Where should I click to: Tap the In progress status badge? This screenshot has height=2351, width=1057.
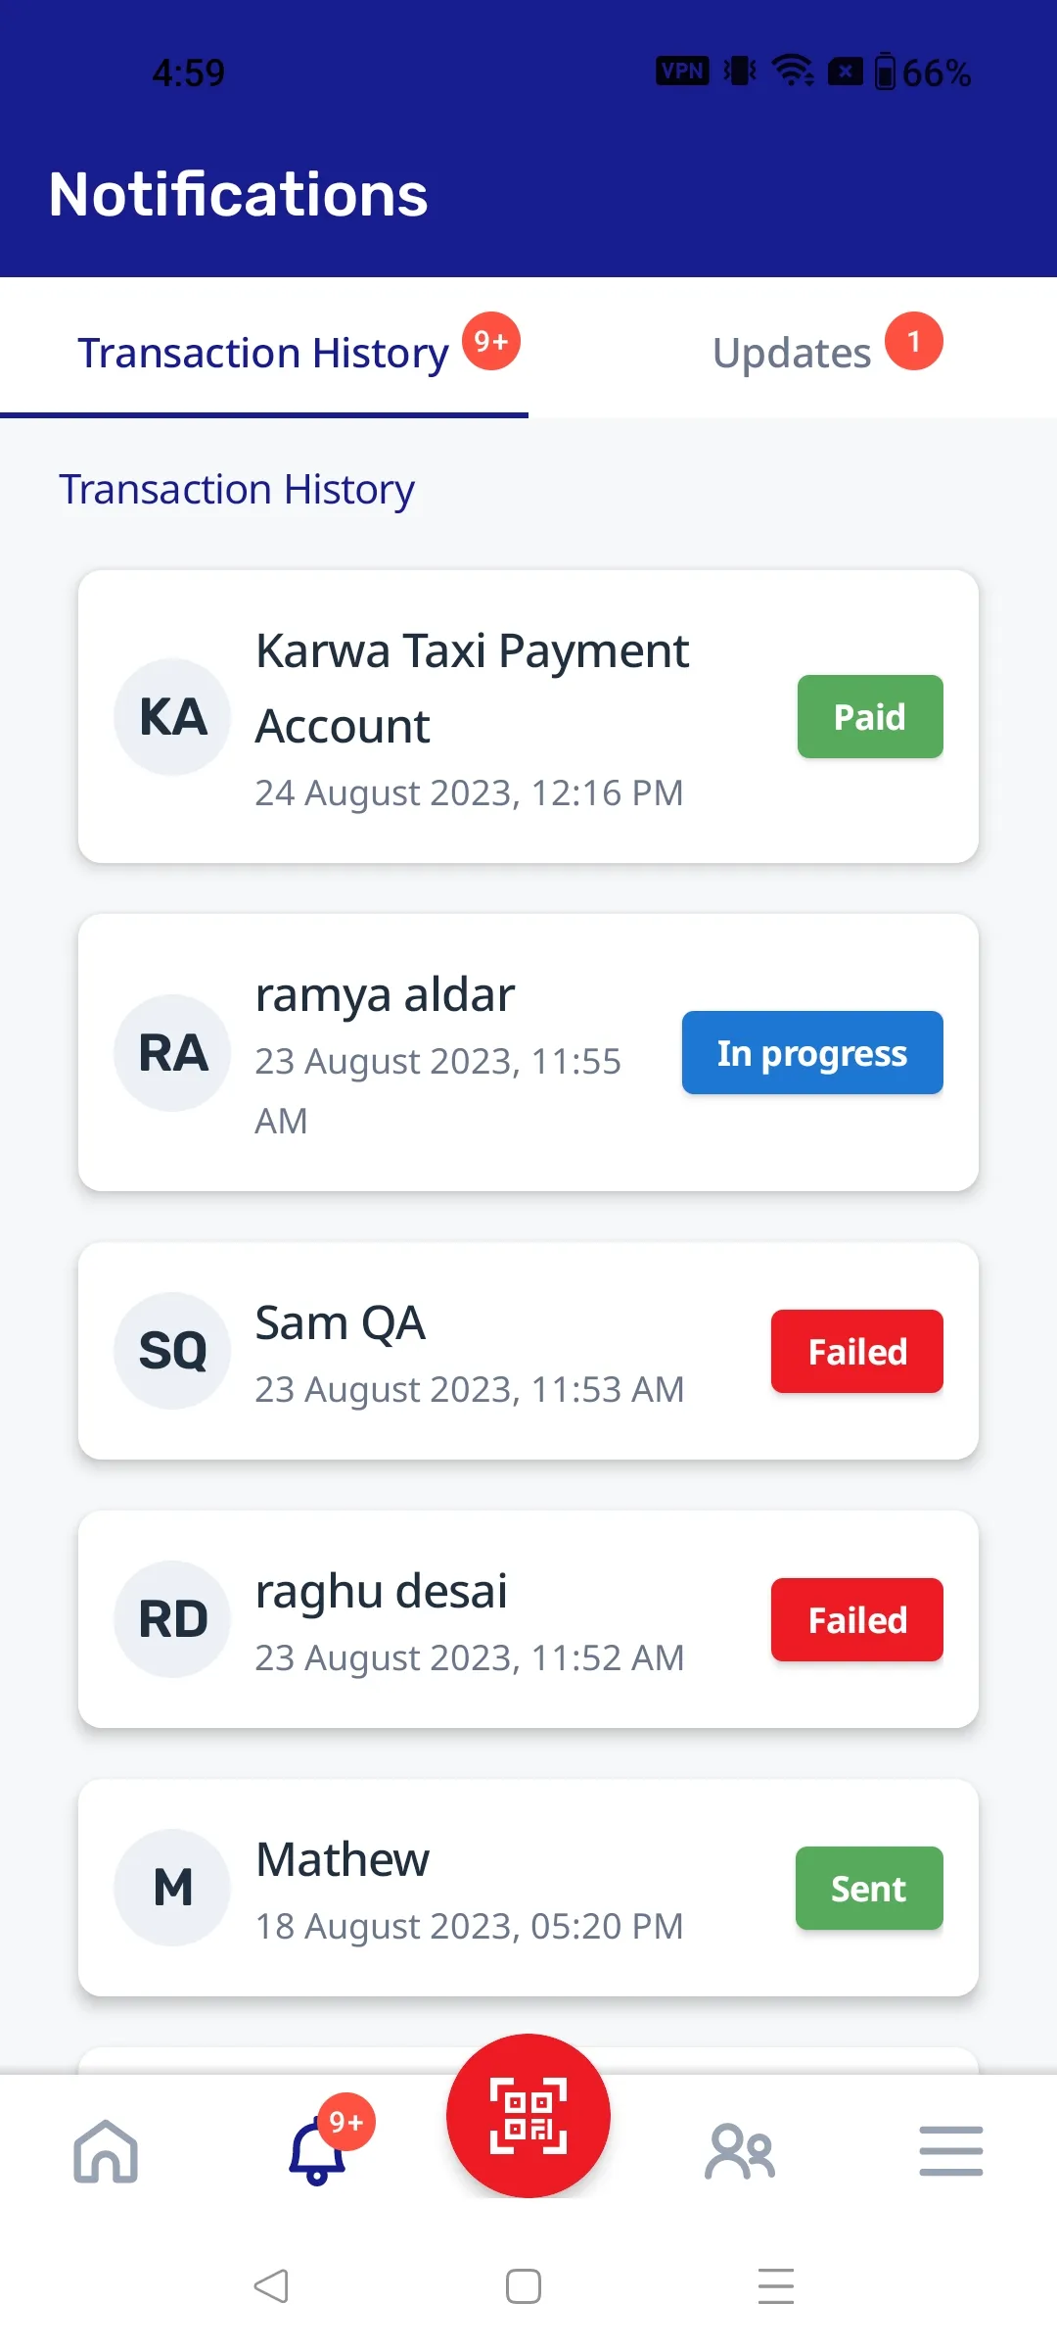(x=812, y=1053)
